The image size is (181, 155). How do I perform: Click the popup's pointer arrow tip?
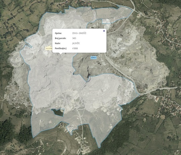pos(60,54)
